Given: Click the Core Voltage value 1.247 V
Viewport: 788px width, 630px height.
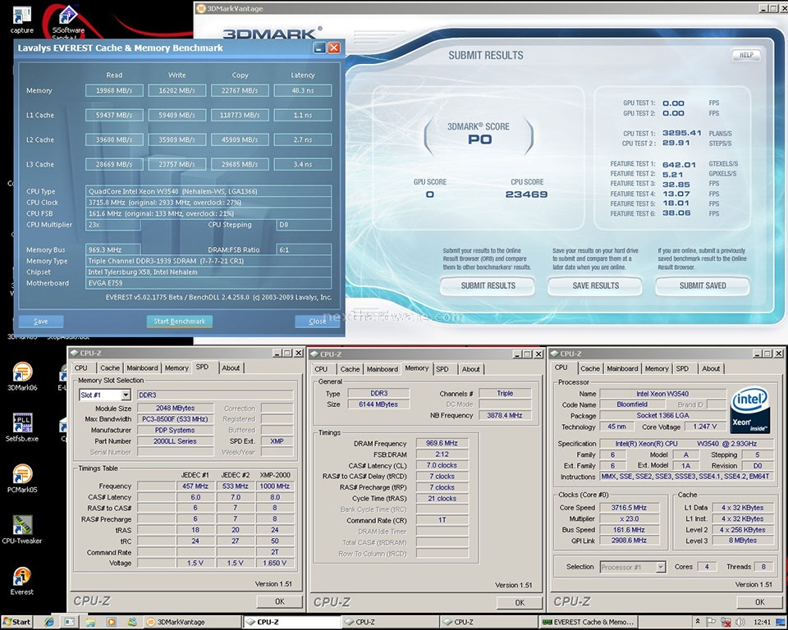Looking at the screenshot, I should point(705,427).
